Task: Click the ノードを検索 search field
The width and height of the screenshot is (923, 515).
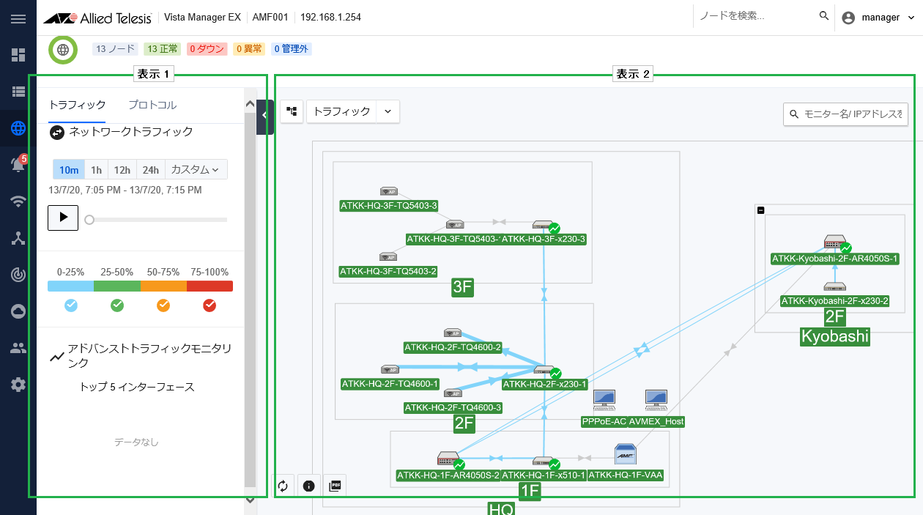Action: tap(755, 16)
